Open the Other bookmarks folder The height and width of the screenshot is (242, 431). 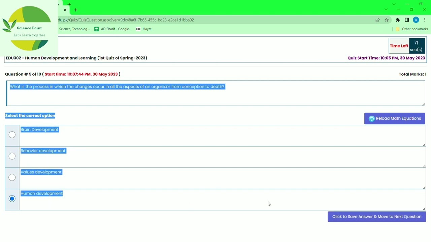click(411, 29)
